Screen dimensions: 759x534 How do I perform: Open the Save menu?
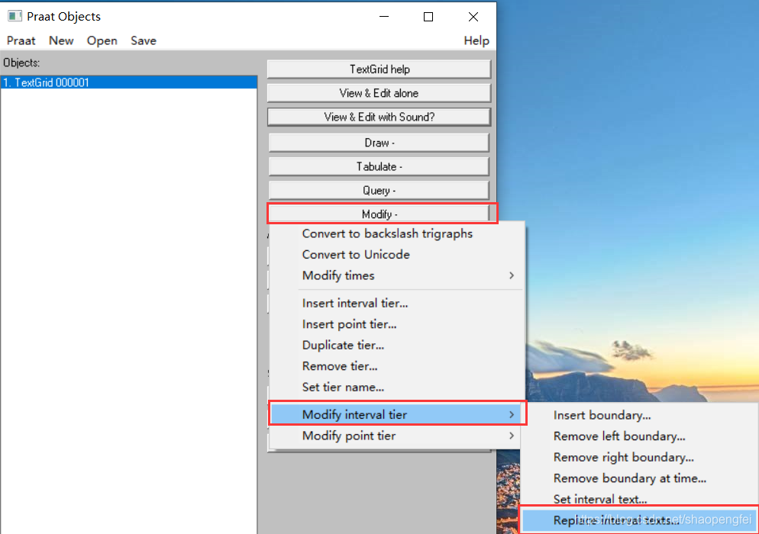pyautogui.click(x=144, y=40)
